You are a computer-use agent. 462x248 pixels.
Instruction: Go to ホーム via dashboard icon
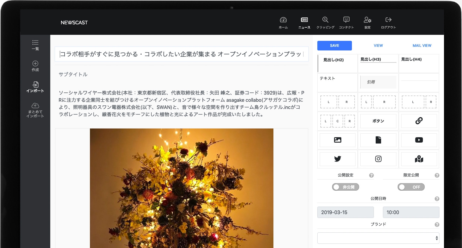(283, 23)
